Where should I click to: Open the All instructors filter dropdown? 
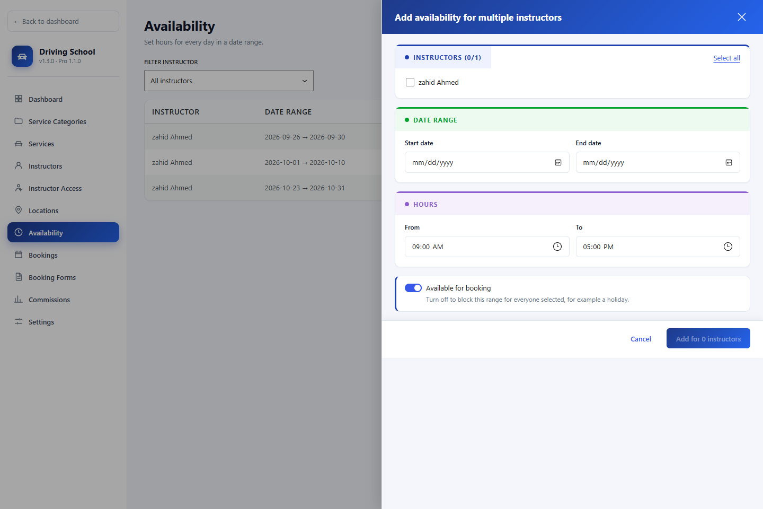pyautogui.click(x=229, y=81)
